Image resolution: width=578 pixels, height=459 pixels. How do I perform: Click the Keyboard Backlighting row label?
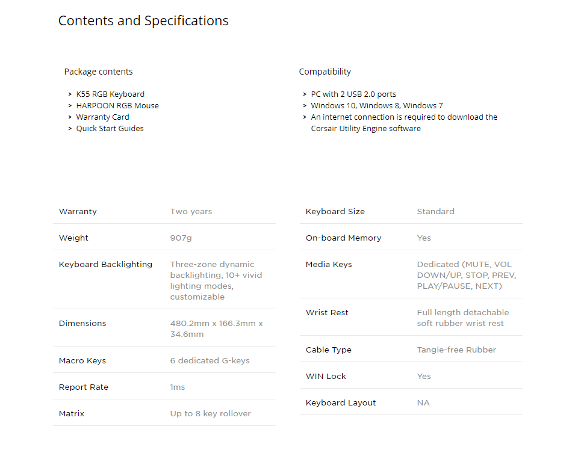105,265
